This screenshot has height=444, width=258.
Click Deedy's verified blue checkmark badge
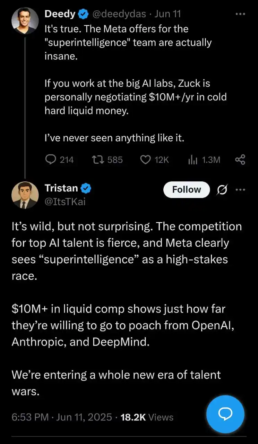pos(83,14)
